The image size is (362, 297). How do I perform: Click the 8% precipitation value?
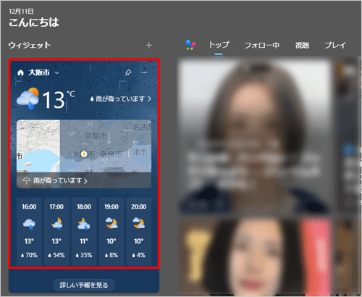(111, 255)
